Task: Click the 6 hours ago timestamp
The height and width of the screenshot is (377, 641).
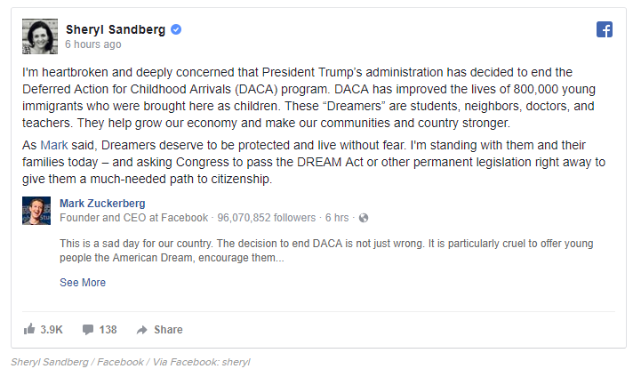Action: click(x=93, y=44)
